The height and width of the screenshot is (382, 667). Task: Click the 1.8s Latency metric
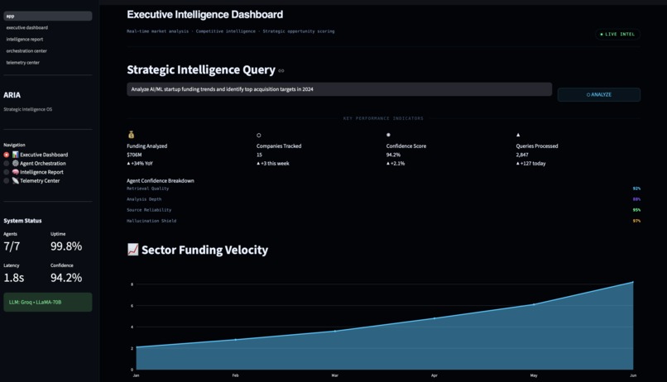[x=14, y=278]
